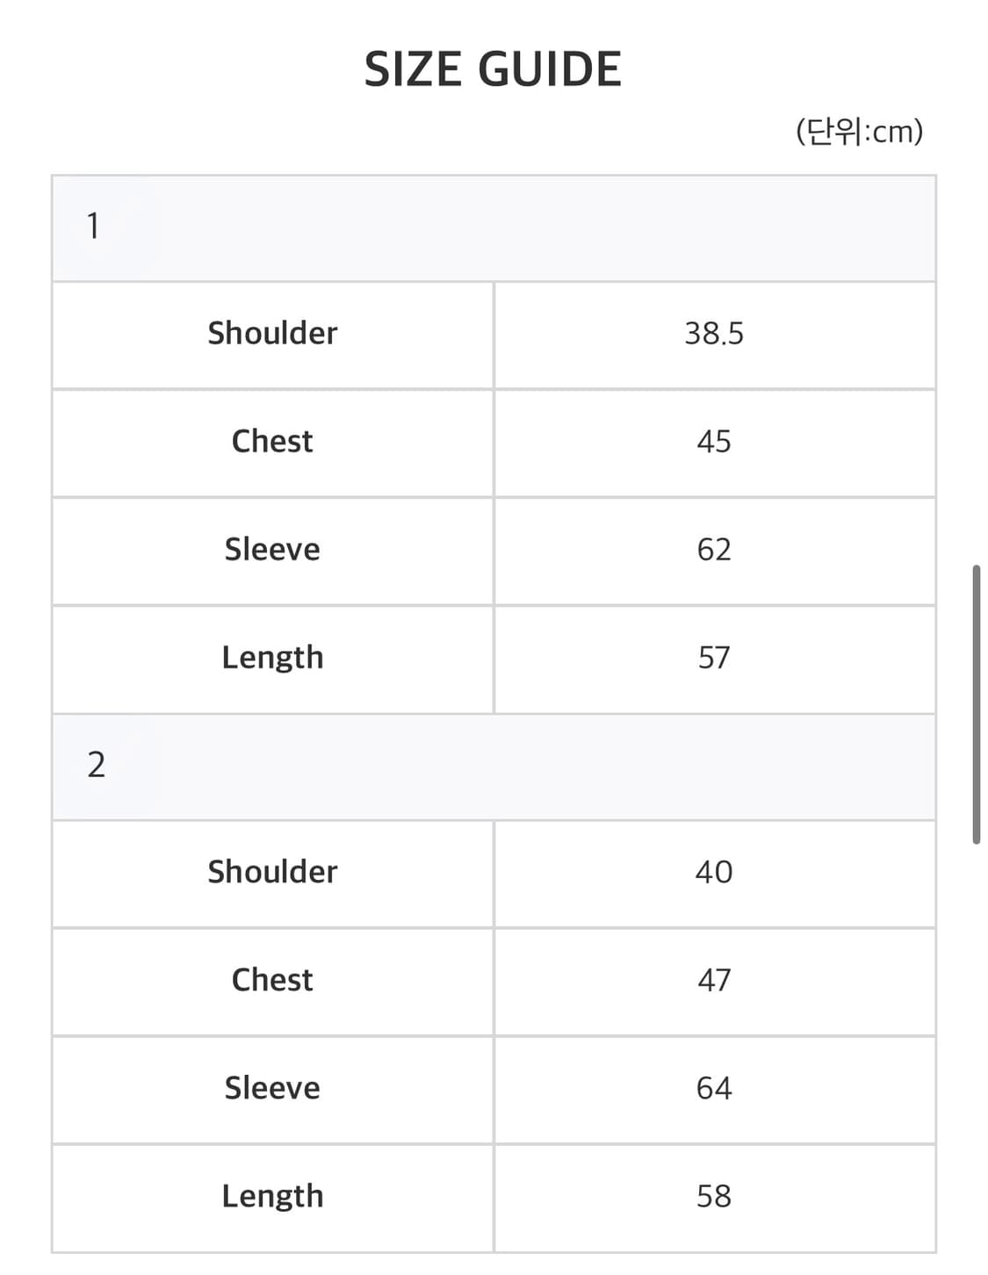Click the Shoulder label under size 1
Viewport: 988px width, 1275px height.
[x=272, y=334]
